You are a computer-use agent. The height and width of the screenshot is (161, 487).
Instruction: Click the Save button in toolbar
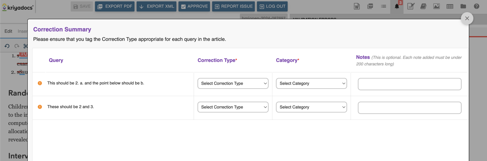pos(82,6)
